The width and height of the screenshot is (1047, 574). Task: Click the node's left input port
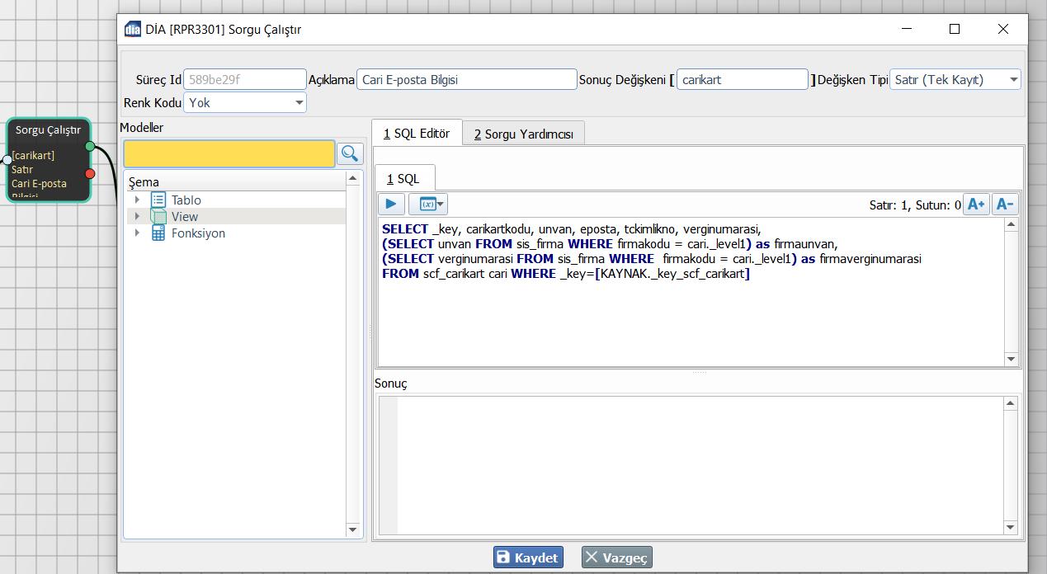[x=7, y=159]
